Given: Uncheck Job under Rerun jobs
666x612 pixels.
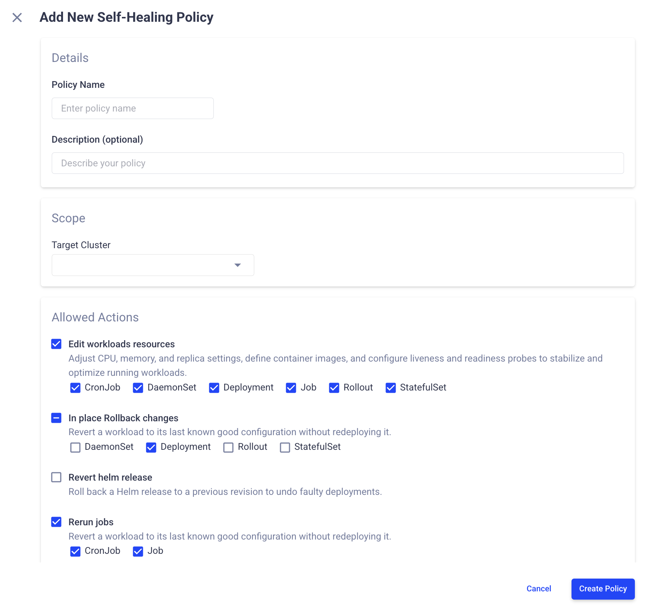Looking at the screenshot, I should [138, 551].
